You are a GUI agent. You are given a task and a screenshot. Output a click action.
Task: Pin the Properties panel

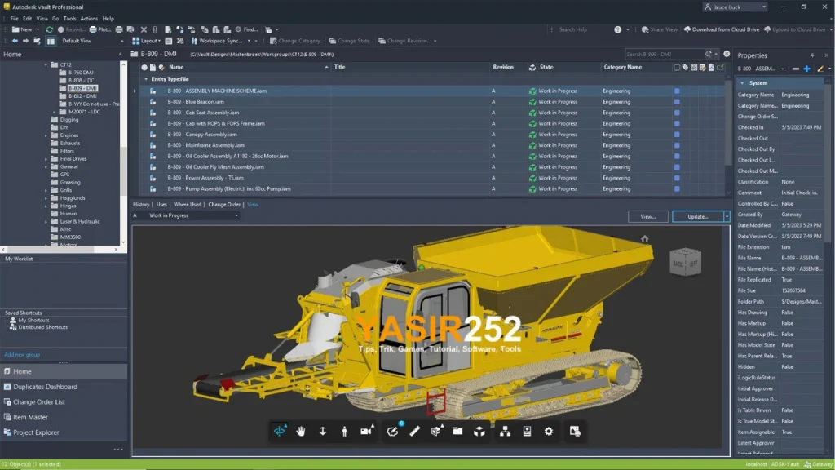[x=812, y=55]
